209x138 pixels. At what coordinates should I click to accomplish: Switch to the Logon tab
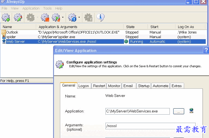(x=83, y=86)
